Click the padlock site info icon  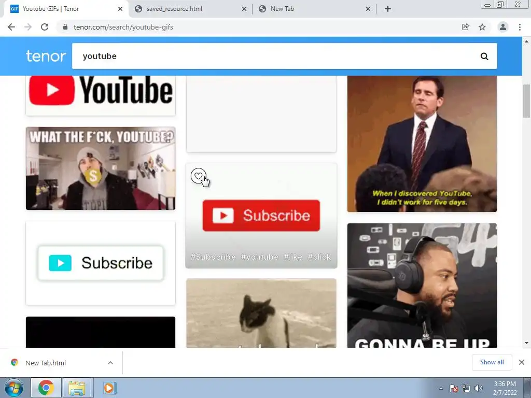pos(65,27)
